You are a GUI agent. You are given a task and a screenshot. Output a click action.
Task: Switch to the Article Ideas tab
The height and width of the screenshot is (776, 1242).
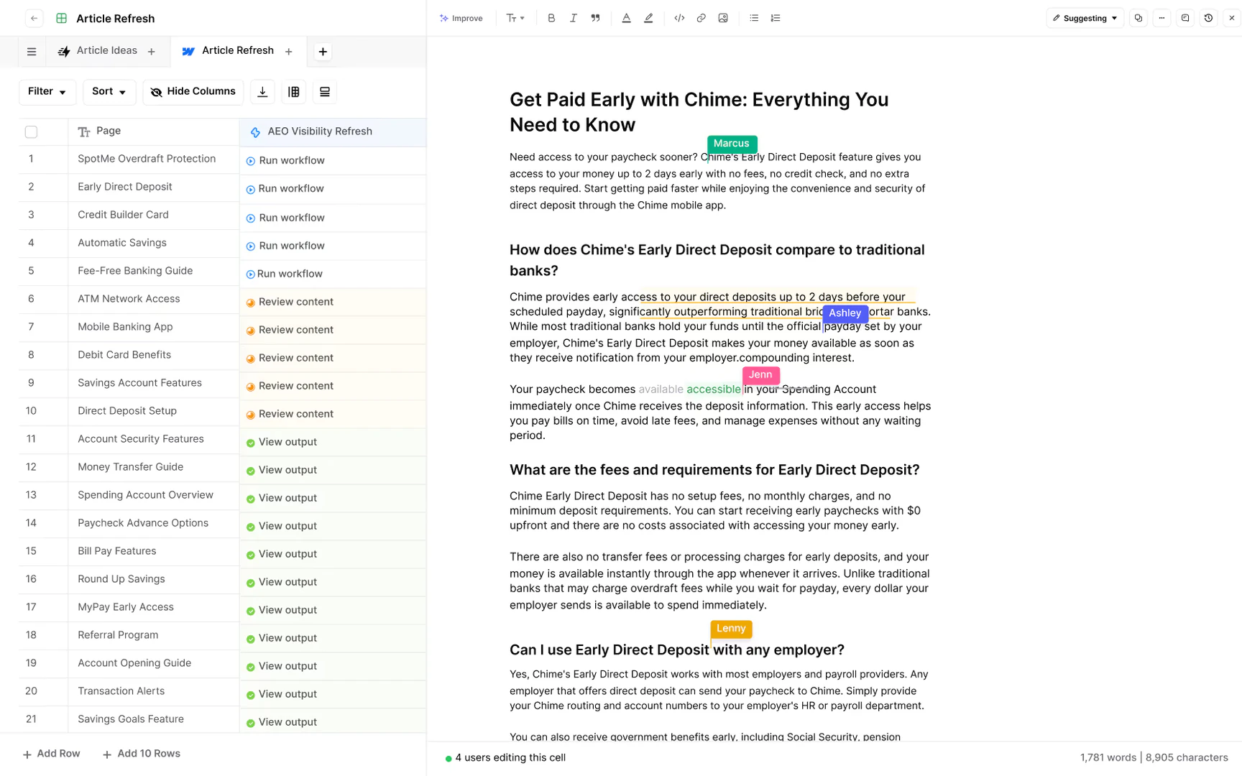point(106,51)
